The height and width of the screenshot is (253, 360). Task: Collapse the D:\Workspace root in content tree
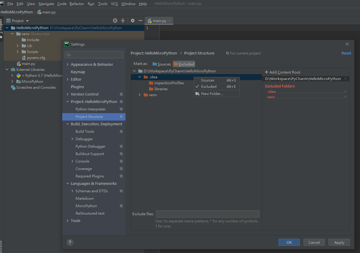point(134,71)
